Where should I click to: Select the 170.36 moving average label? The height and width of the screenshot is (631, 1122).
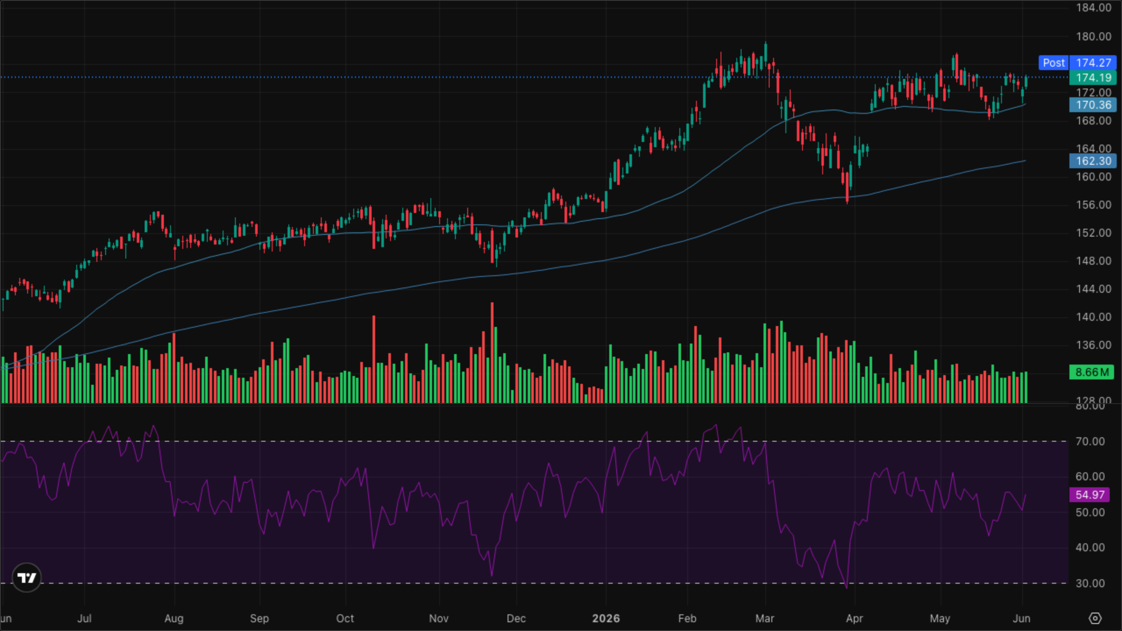click(x=1093, y=105)
